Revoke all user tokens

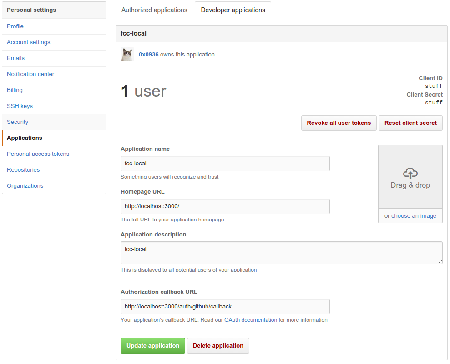pyautogui.click(x=339, y=123)
